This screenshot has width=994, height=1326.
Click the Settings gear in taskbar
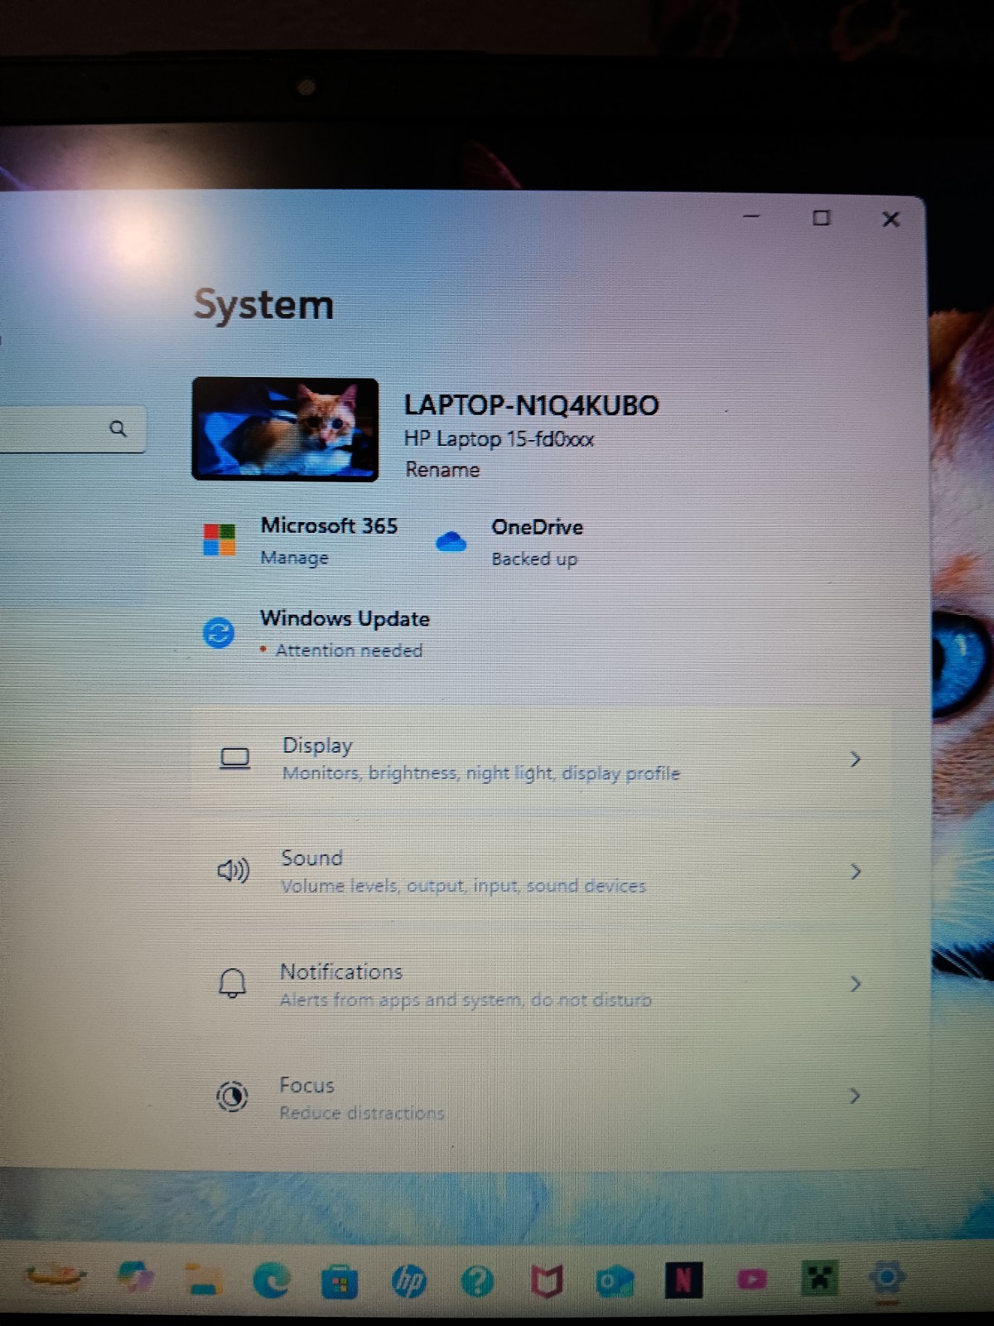click(887, 1277)
